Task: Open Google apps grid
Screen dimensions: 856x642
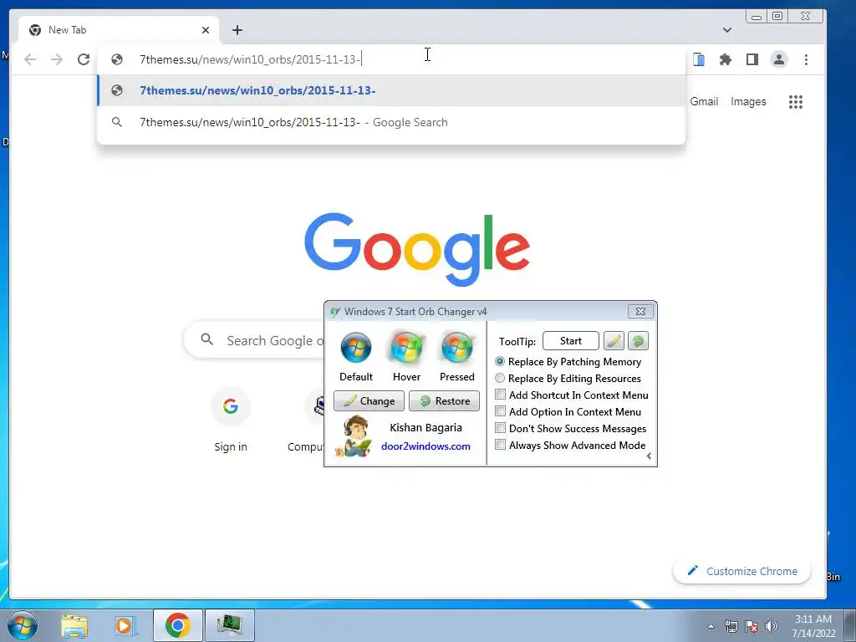Action: (x=796, y=102)
